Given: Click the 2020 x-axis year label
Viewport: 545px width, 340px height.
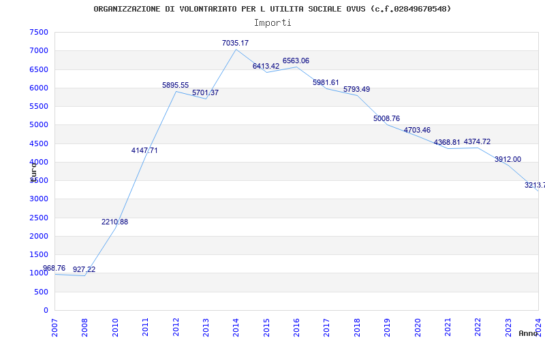Looking at the screenshot, I should click(418, 327).
